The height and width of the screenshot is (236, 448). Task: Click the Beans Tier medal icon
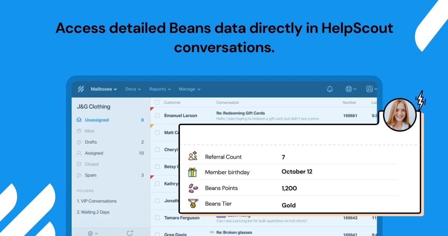click(x=193, y=203)
